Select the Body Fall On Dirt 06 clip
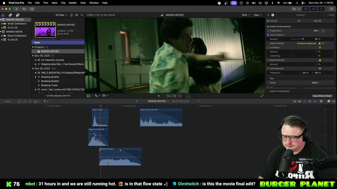 161,117
